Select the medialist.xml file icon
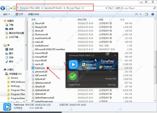The width and height of the screenshot is (157, 113). tap(33, 46)
